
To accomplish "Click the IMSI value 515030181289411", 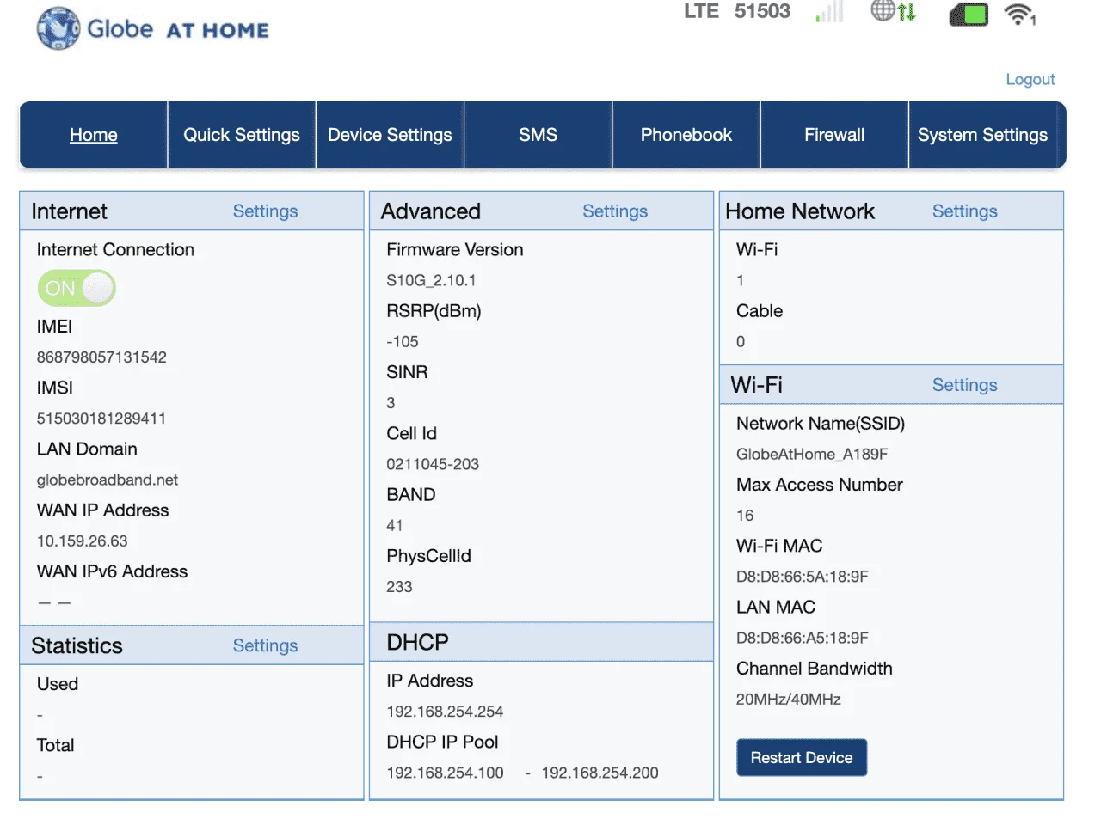I will click(101, 419).
